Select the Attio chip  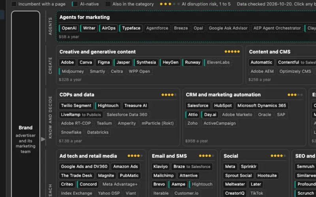click(x=192, y=115)
